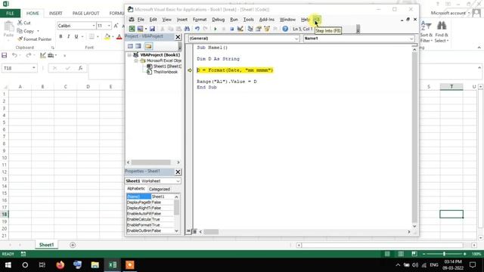Click the blue Help question mark icon
This screenshot has height=272, width=484.
click(x=285, y=29)
